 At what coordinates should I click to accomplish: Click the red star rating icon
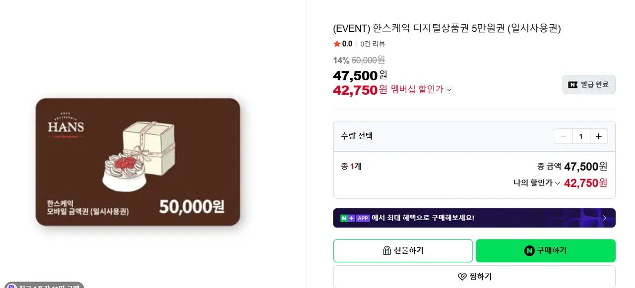[337, 44]
